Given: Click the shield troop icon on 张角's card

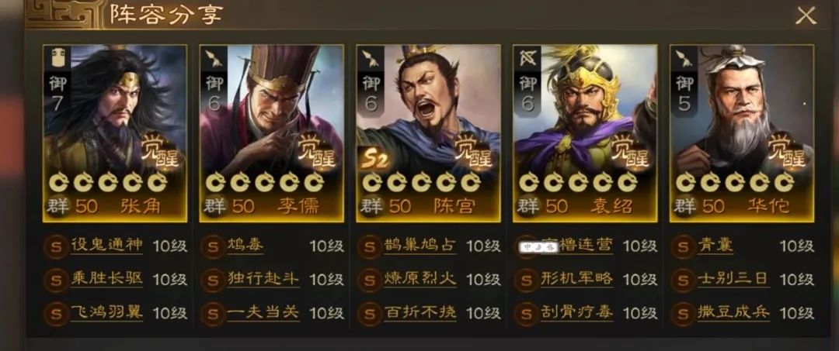Looking at the screenshot, I should pyautogui.click(x=57, y=58).
